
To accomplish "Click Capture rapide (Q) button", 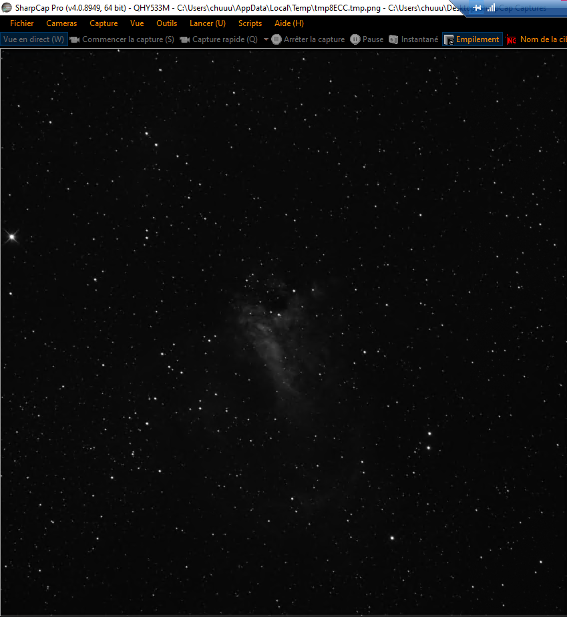I will click(x=219, y=39).
